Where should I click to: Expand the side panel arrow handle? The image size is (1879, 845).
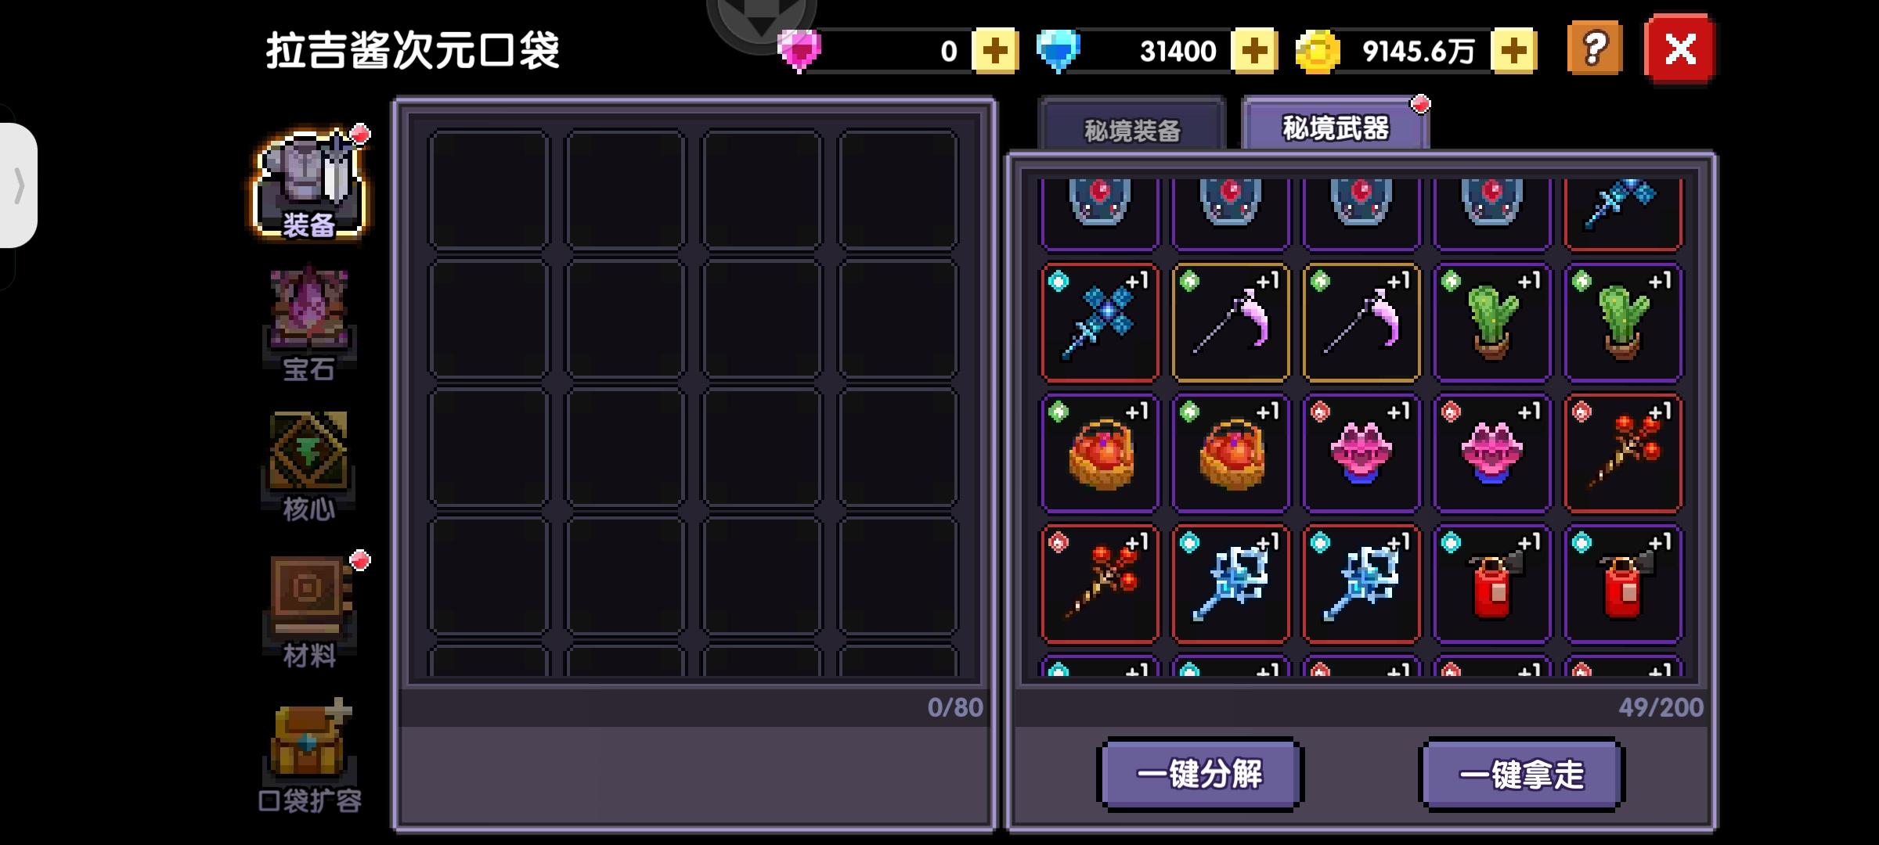coord(18,185)
